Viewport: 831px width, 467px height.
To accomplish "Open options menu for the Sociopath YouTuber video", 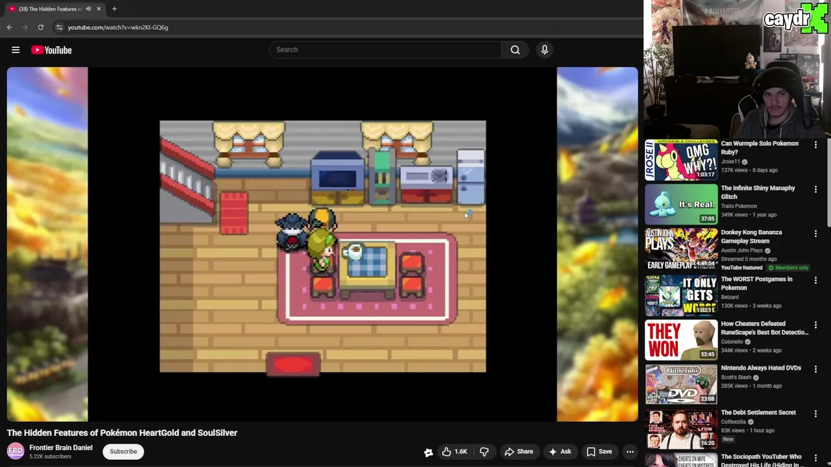I will coord(815,458).
